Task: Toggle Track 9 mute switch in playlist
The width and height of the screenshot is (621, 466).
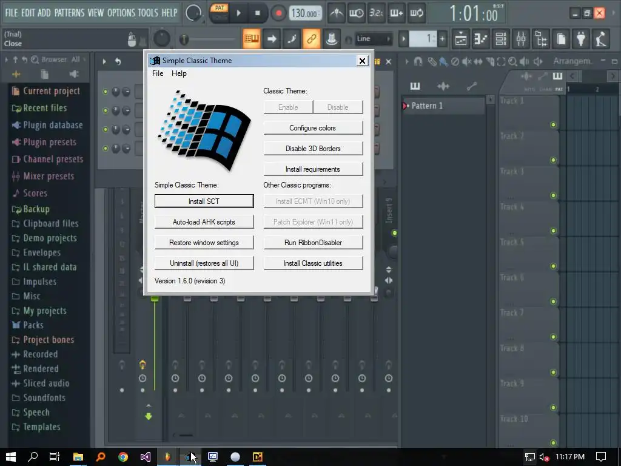Action: click(553, 407)
